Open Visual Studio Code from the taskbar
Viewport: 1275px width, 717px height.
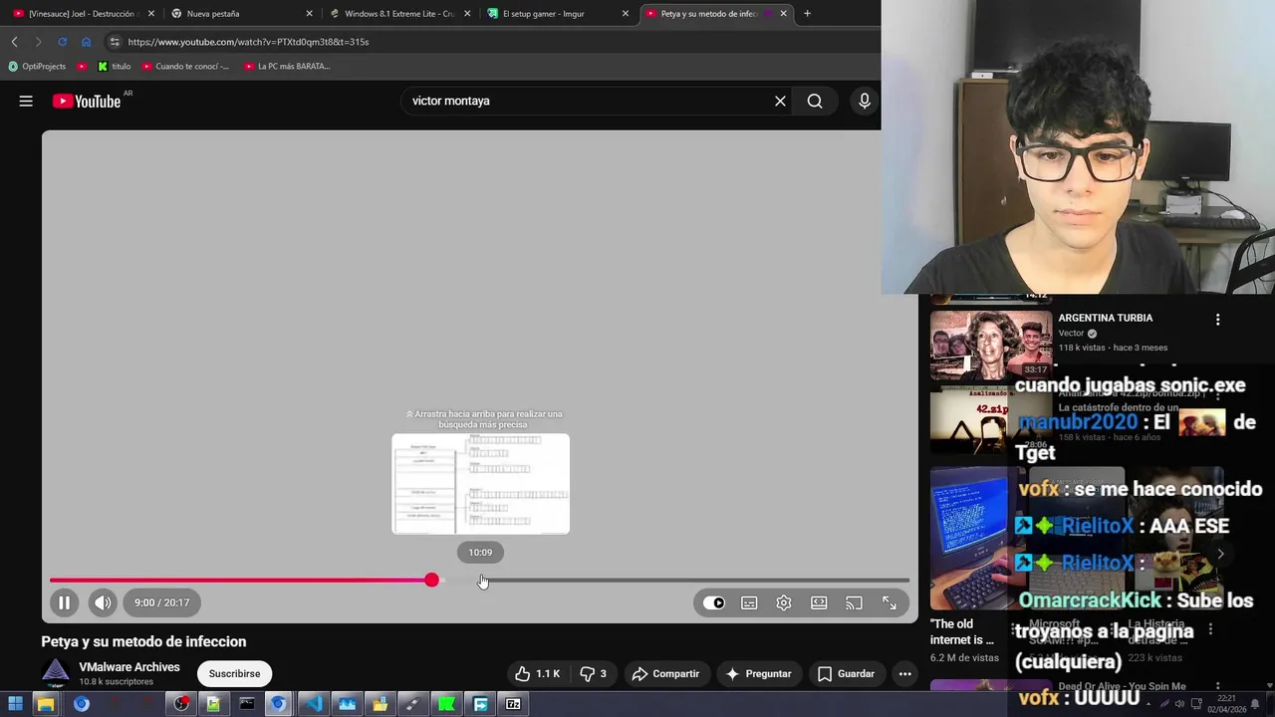[x=314, y=704]
